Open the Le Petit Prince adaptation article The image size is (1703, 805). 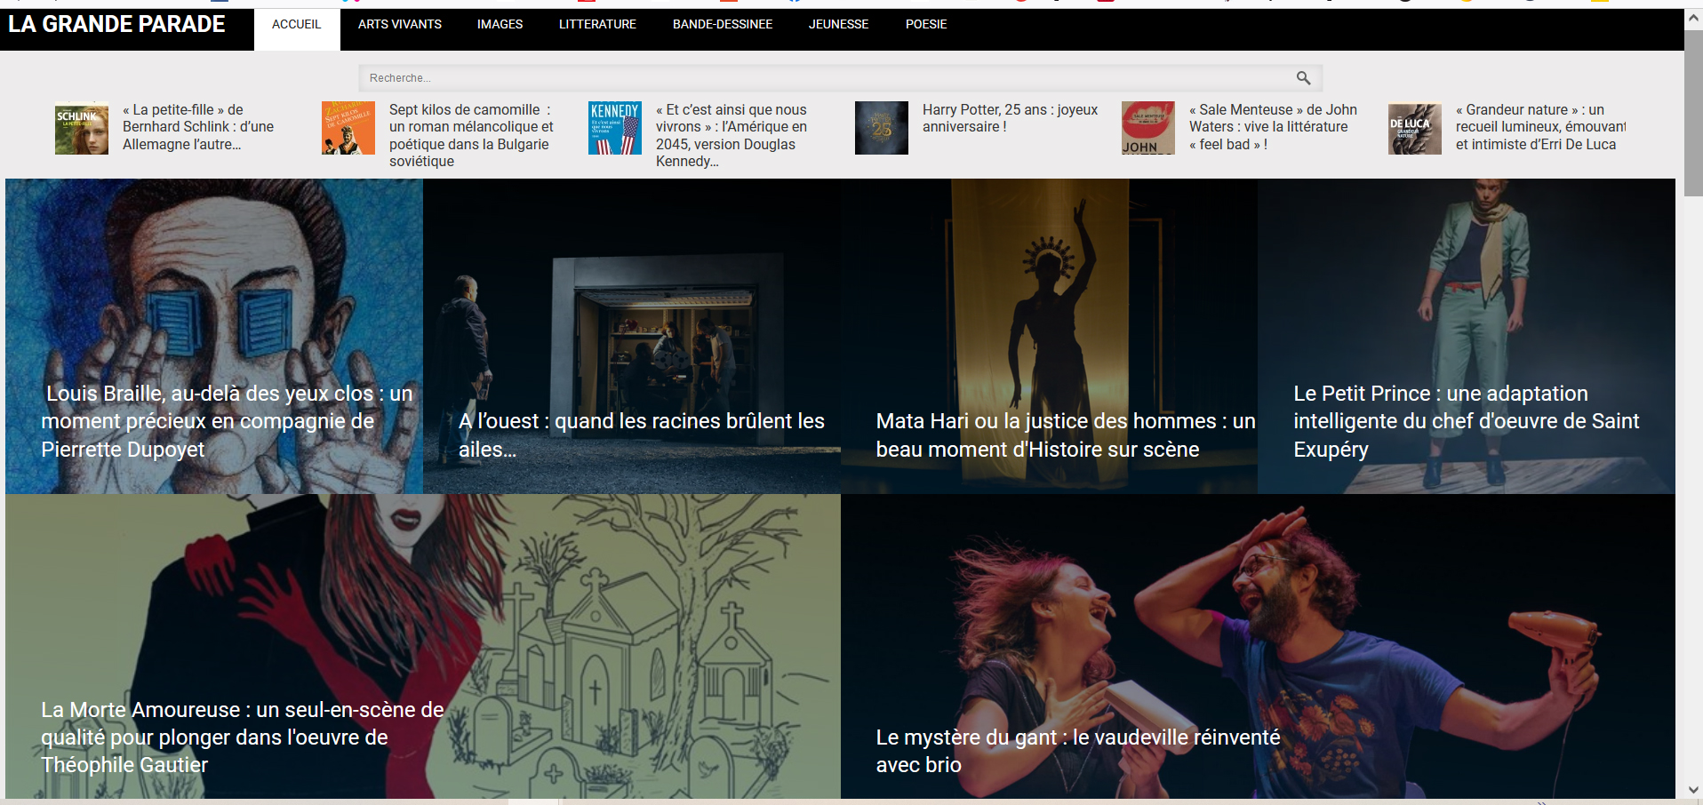(x=1465, y=421)
